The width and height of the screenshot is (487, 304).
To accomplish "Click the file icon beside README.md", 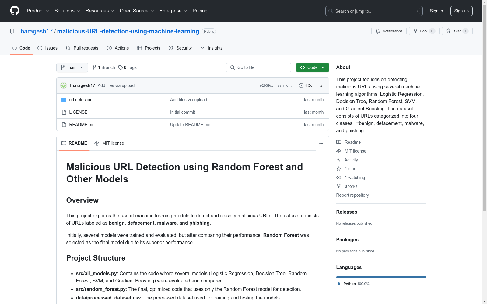I will 64,125.
